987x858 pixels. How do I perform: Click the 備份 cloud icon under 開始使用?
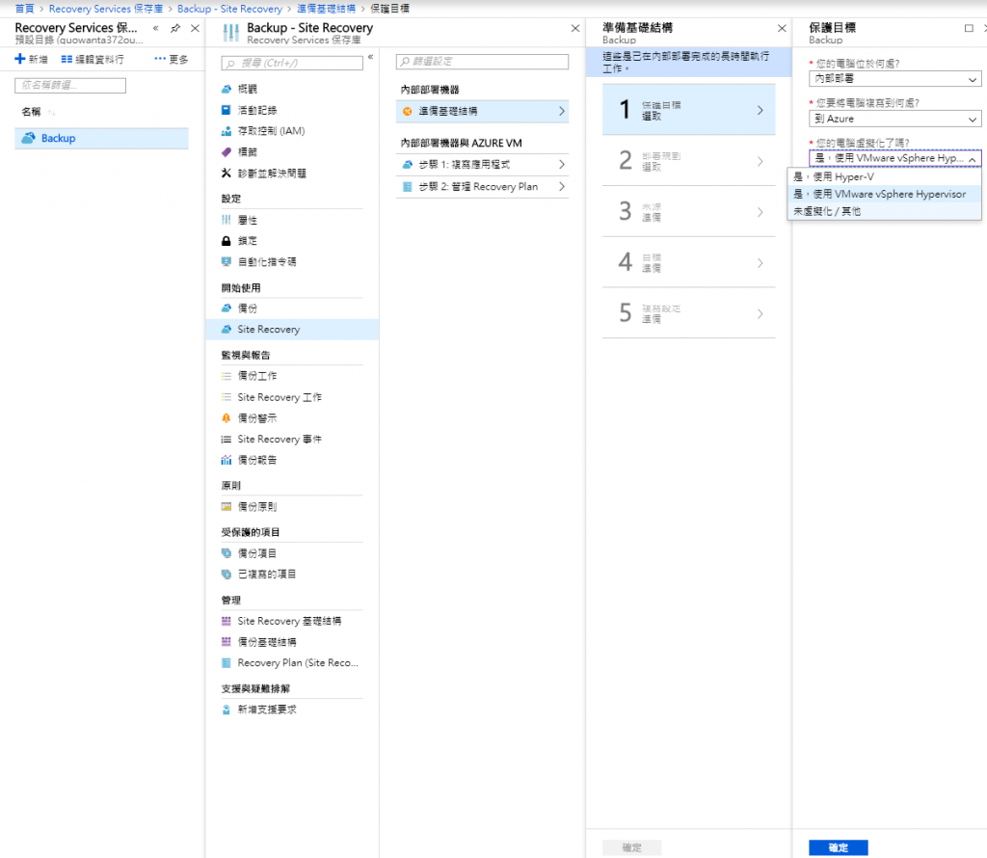click(227, 308)
